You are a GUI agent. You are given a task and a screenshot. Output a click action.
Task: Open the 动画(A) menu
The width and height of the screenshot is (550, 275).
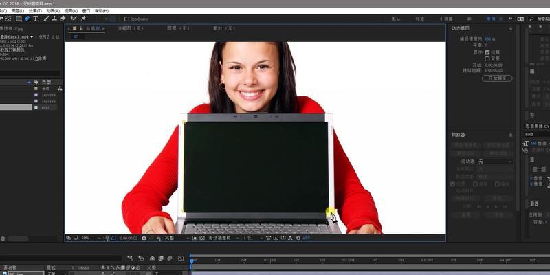point(53,11)
